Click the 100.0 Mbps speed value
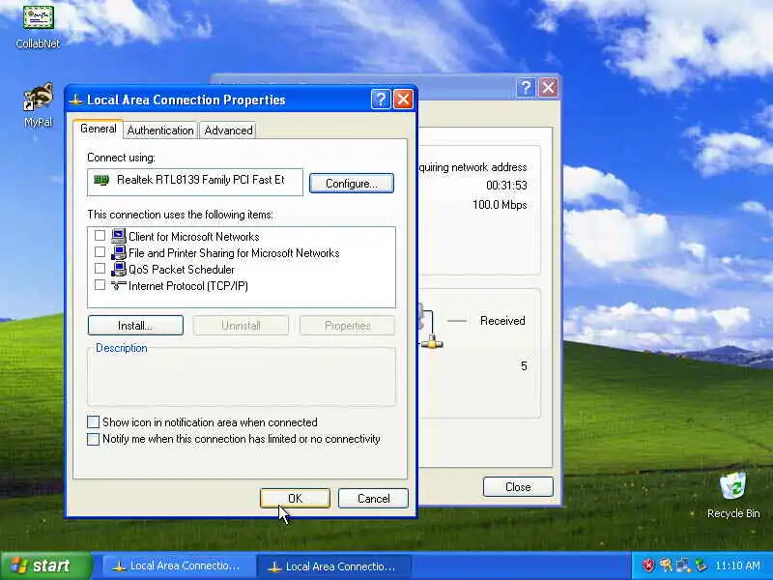773x580 pixels. click(x=500, y=205)
